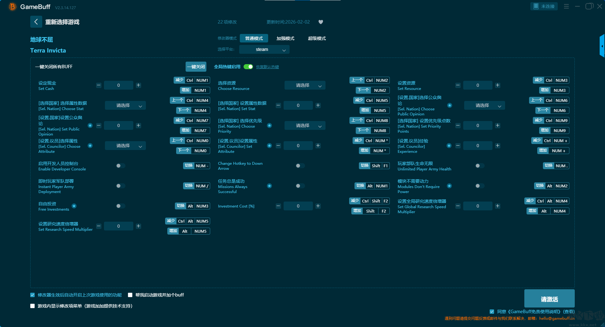Increase Set Research Speed Multiplier with plus
The height and width of the screenshot is (327, 605).
click(x=138, y=226)
